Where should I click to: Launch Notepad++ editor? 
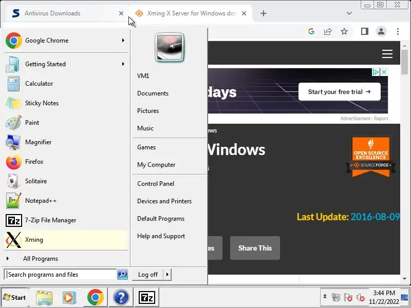click(66, 201)
